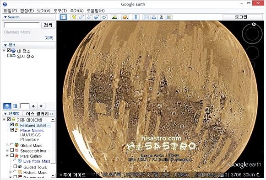
Task: Select the Add Path toolbar tool
Action: (x=89, y=17)
